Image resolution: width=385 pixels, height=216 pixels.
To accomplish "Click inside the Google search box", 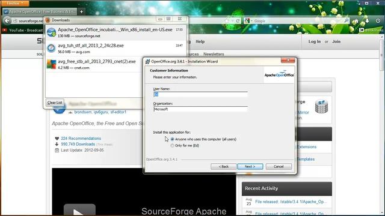I will pyautogui.click(x=298, y=21).
